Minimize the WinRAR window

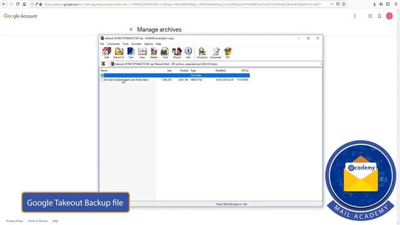point(299,38)
